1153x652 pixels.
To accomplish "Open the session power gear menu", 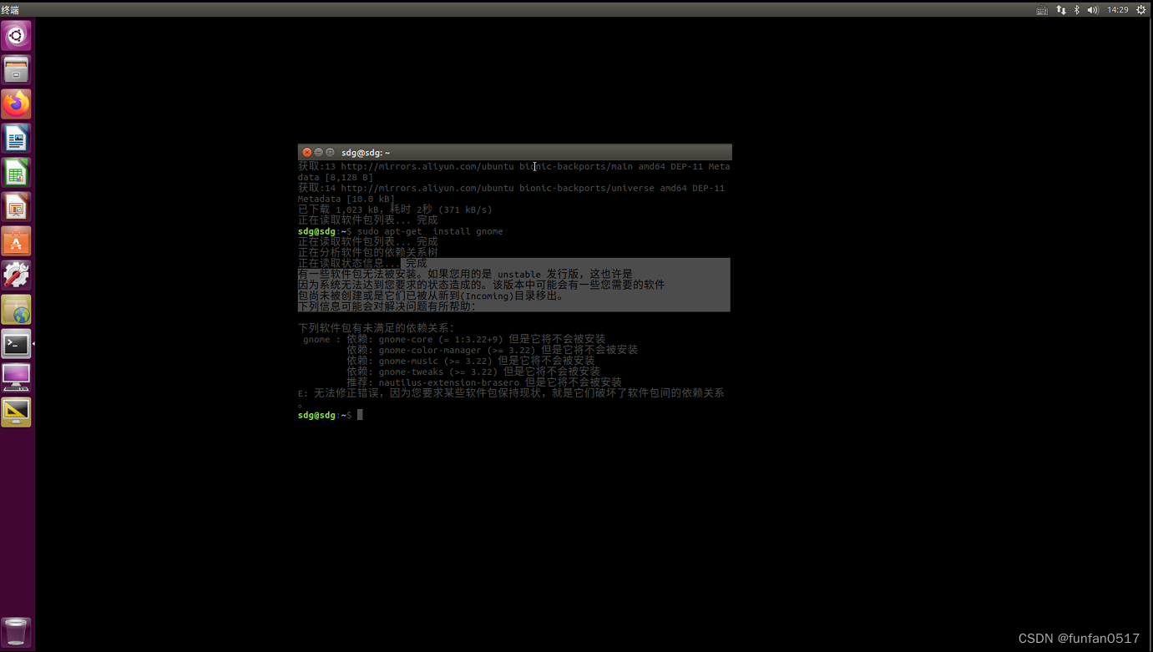I will click(x=1140, y=9).
